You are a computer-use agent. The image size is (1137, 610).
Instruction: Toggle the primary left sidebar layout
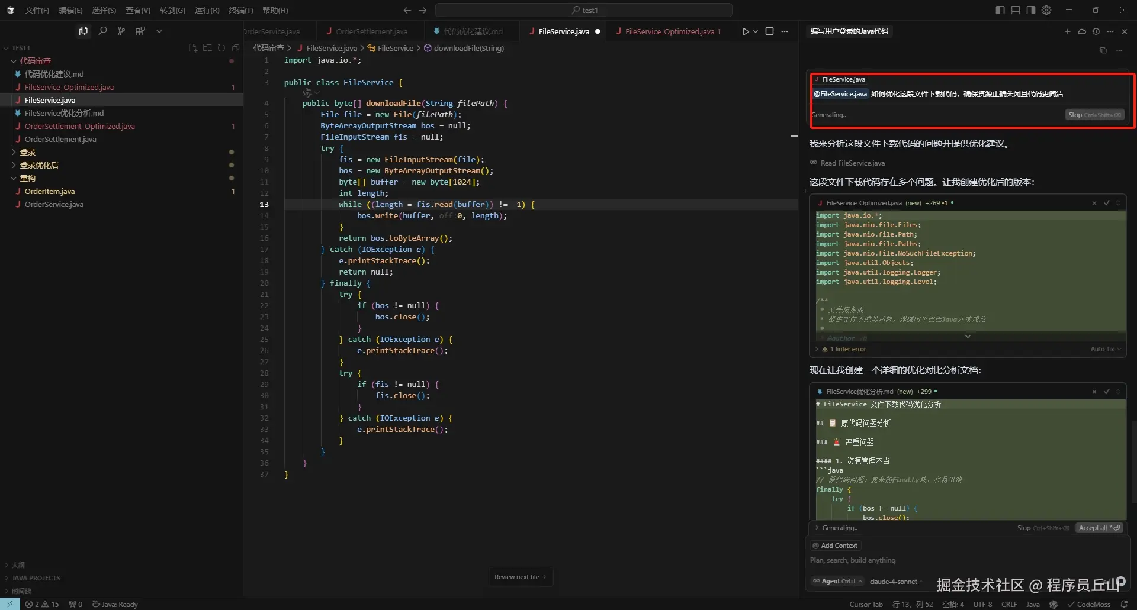tap(1000, 10)
